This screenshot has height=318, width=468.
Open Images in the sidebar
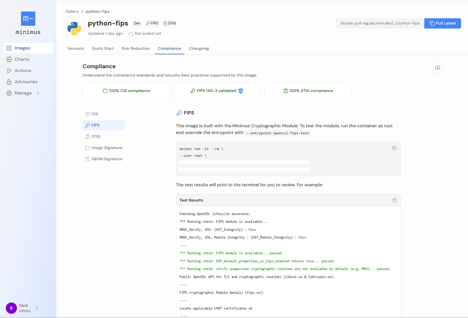28,48
